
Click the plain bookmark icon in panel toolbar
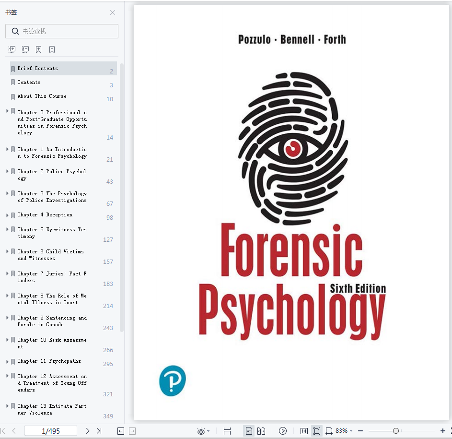coord(52,49)
